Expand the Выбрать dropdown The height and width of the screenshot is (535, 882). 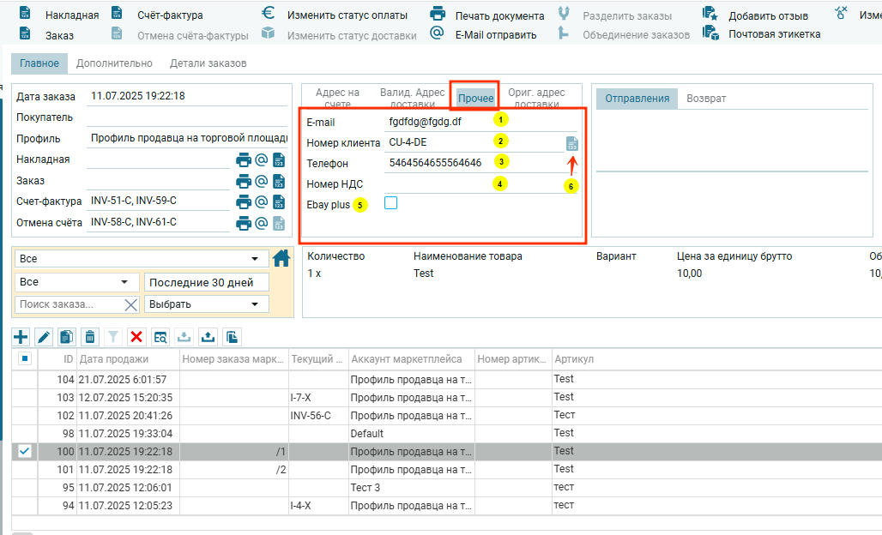coord(206,304)
